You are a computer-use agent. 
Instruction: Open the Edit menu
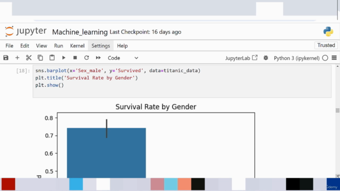(x=24, y=46)
